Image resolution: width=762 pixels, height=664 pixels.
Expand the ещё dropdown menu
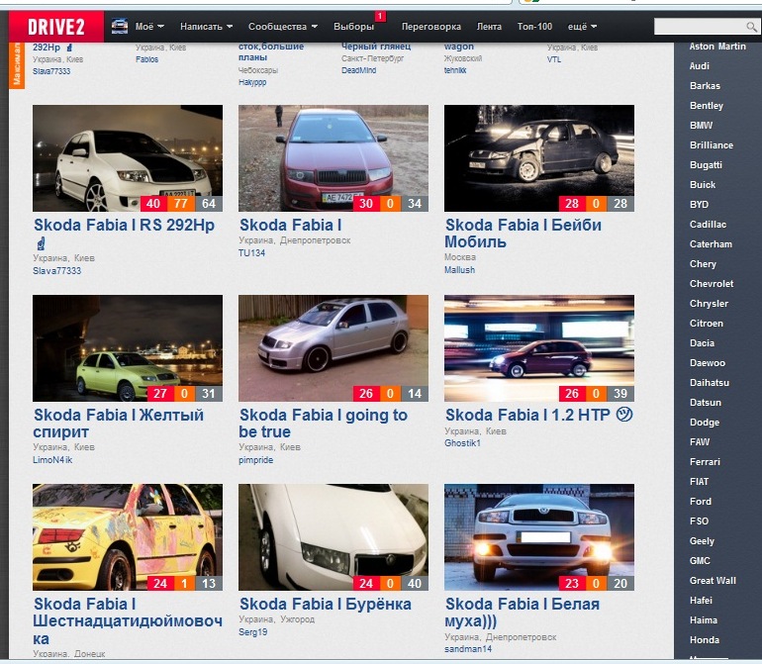(582, 27)
